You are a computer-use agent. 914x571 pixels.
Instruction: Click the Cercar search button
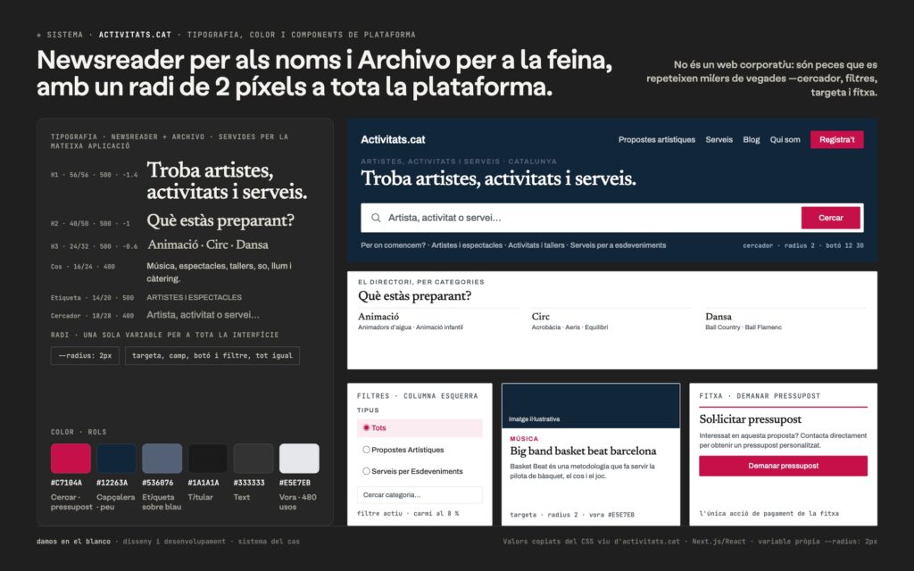coord(831,218)
